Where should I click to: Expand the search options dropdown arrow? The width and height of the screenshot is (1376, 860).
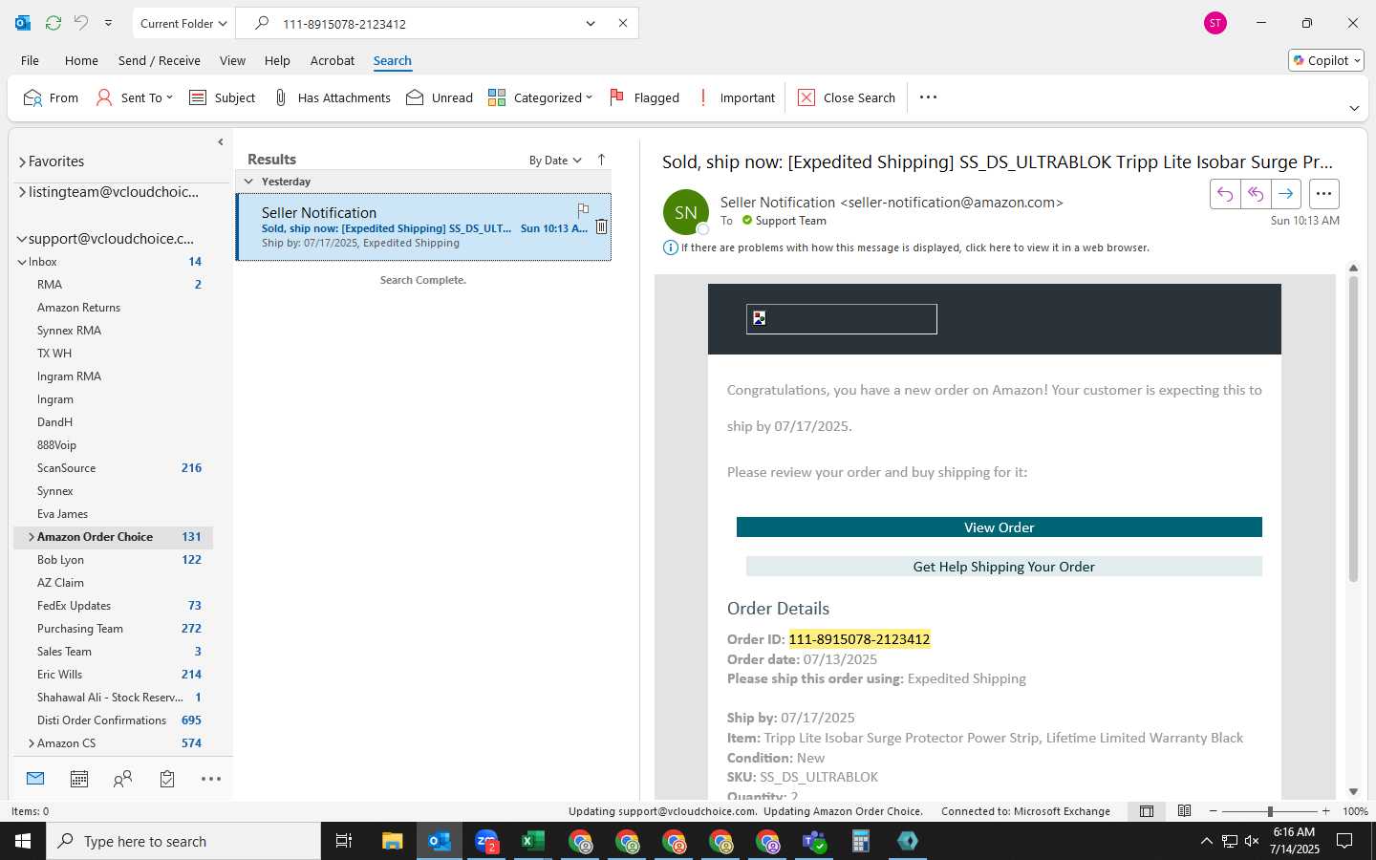click(x=591, y=23)
